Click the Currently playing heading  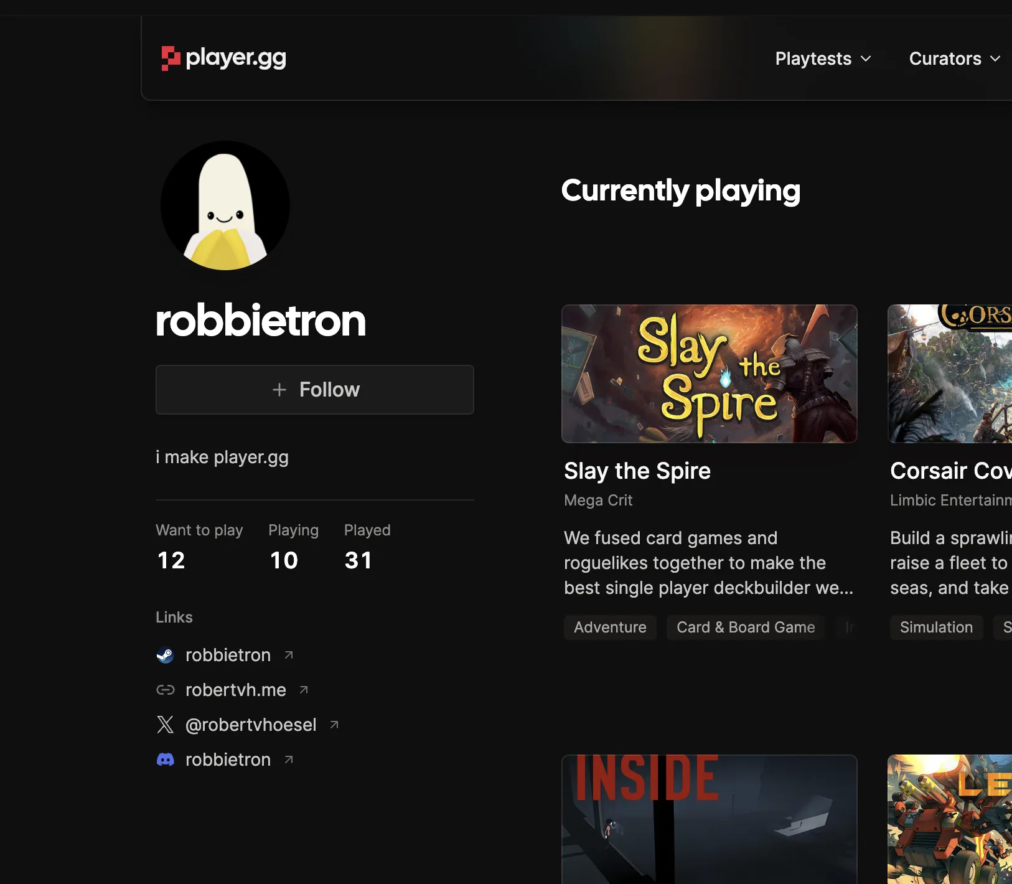[x=681, y=190]
